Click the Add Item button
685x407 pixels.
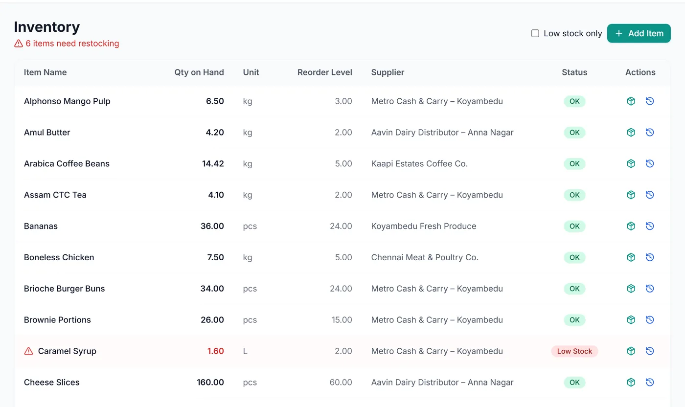point(639,33)
